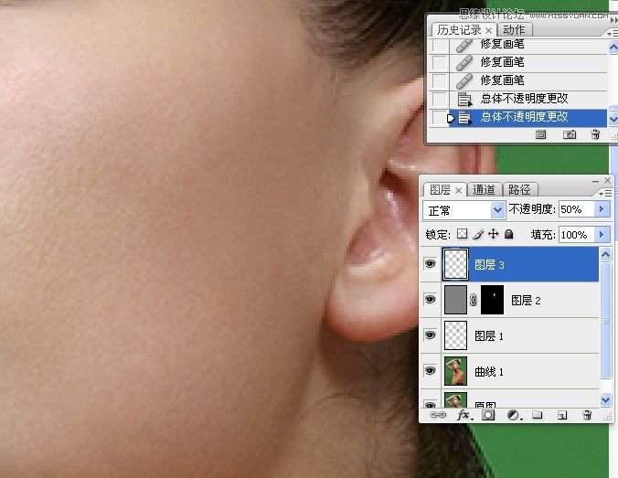The height and width of the screenshot is (478, 618).
Task: Select the third 修复画笔 history state
Action: pos(528,80)
